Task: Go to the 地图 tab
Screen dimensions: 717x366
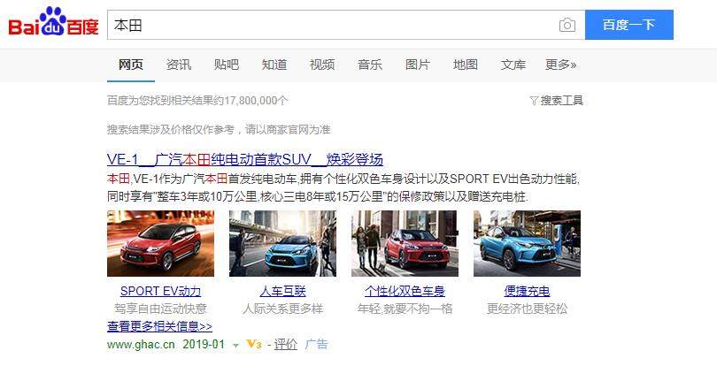Action: 466,65
